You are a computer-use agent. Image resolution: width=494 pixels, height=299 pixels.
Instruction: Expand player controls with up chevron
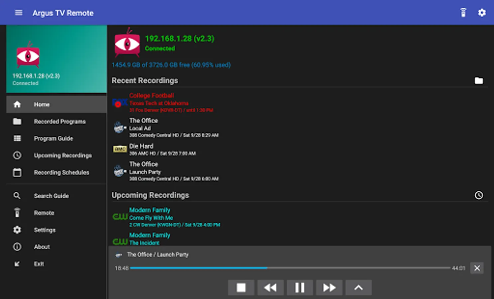point(358,288)
